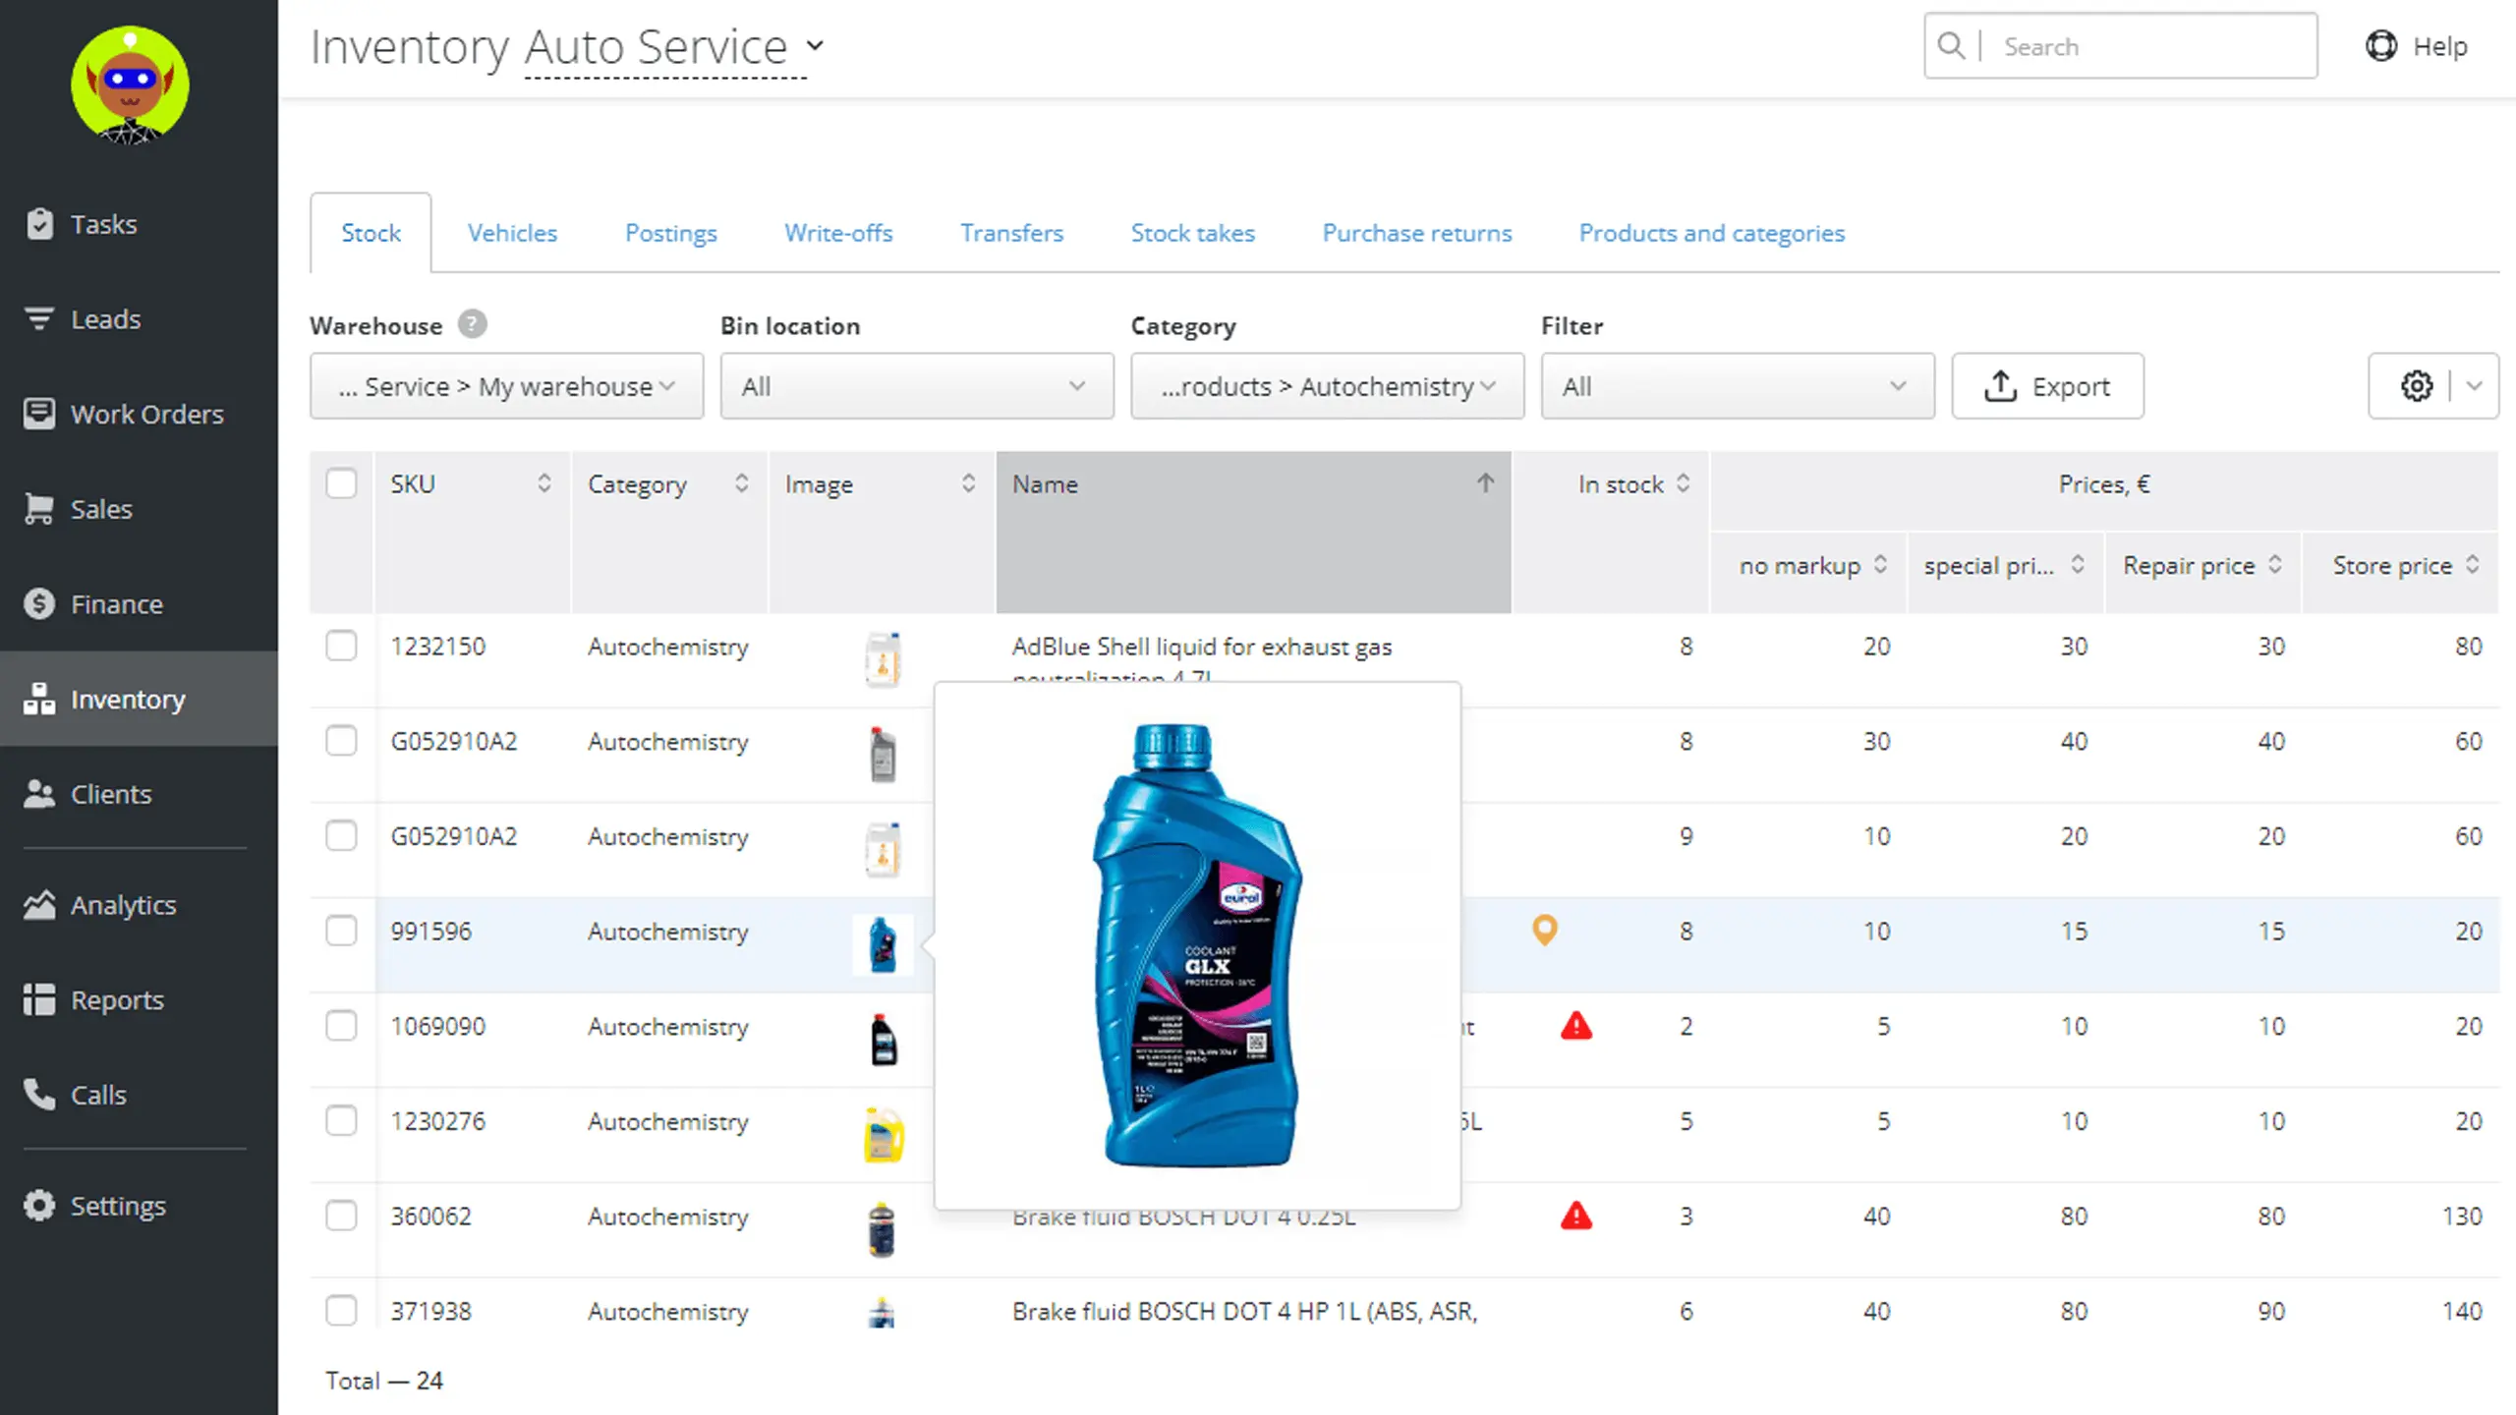This screenshot has height=1415, width=2516.
Task: Open the Finance dollar icon
Action: click(x=39, y=603)
